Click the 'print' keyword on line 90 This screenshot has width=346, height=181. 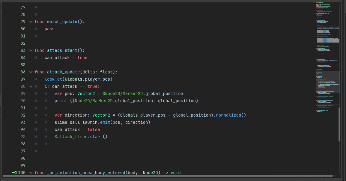click(61, 101)
